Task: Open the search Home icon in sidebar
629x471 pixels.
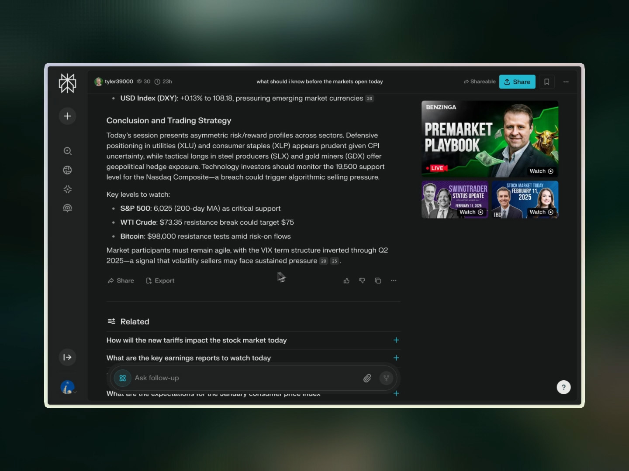Action: [67, 151]
